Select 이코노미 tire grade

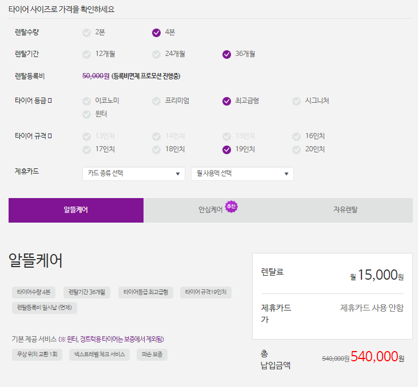(101, 101)
